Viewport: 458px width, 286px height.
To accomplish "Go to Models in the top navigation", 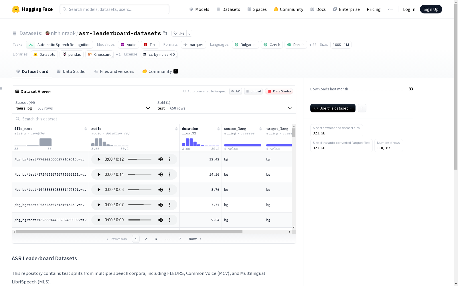I will pos(199,9).
